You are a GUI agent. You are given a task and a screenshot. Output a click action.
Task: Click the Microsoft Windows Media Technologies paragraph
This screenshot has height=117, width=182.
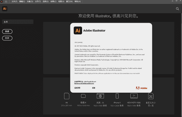point(109,61)
